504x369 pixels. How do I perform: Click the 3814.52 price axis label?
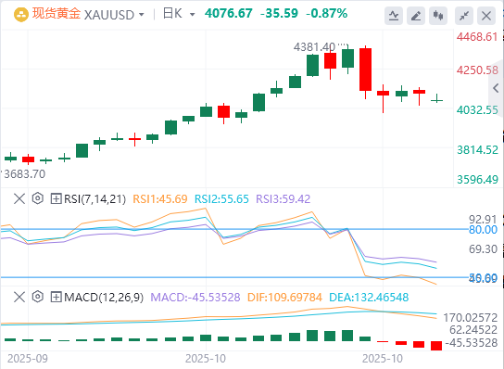(x=477, y=150)
